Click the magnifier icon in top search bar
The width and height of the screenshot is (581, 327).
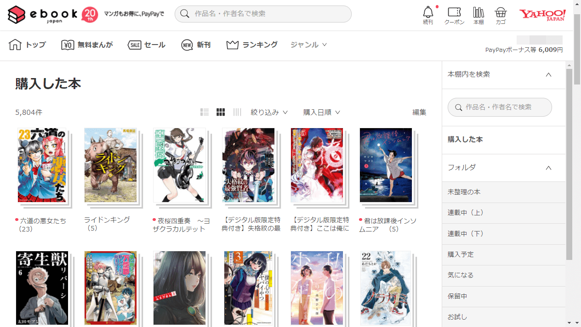[185, 14]
